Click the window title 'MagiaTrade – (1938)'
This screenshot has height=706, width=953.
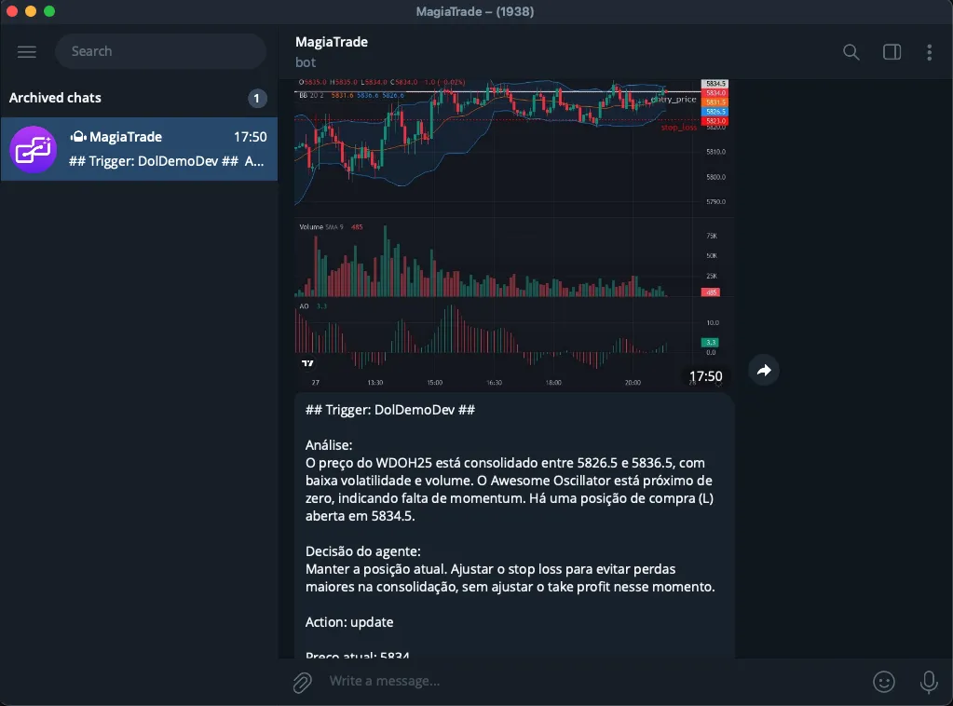[x=475, y=11]
